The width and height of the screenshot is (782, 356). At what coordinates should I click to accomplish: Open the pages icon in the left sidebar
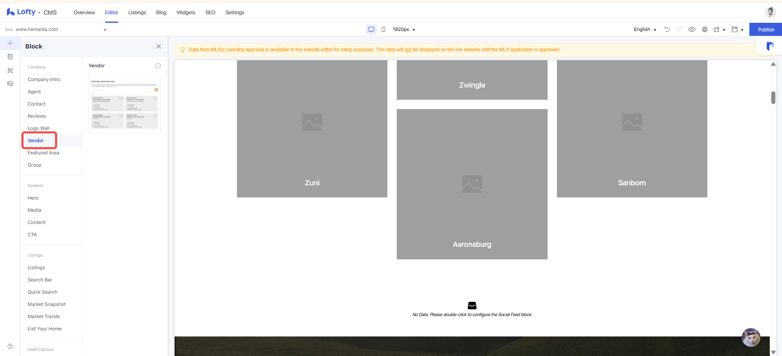(10, 57)
